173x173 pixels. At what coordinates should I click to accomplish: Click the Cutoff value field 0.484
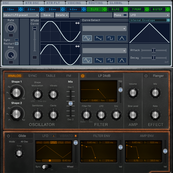94,100
